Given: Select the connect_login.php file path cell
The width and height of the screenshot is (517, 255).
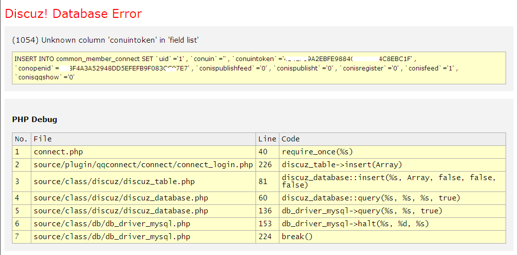Looking at the screenshot, I should 143,165.
